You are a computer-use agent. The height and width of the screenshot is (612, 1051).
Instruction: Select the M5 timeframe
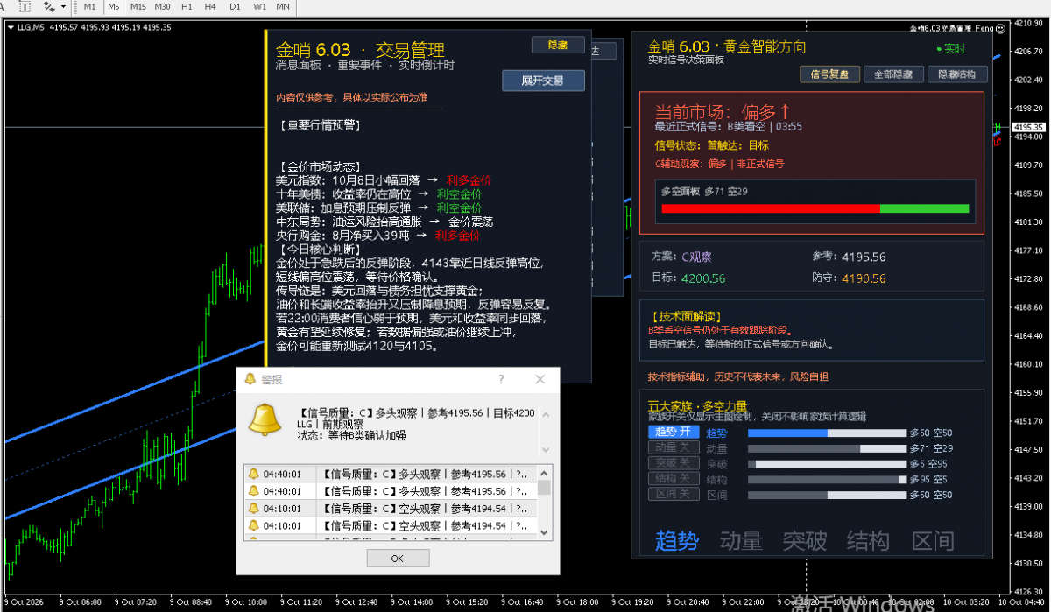click(x=114, y=6)
